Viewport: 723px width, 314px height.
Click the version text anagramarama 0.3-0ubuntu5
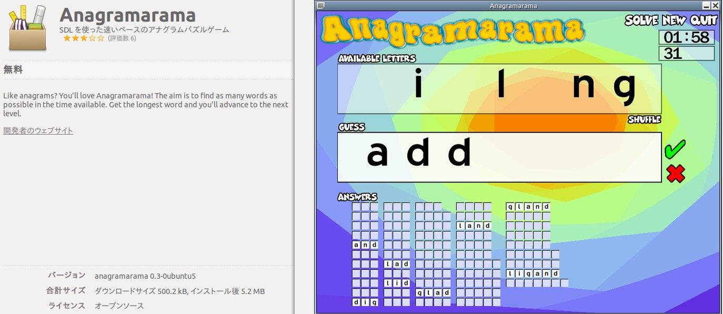[x=145, y=276]
